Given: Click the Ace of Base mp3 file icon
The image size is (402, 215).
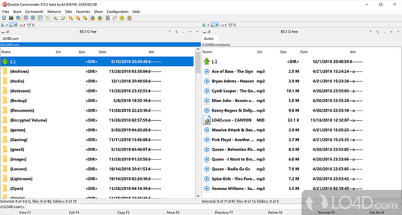Looking at the screenshot, I should [207, 71].
